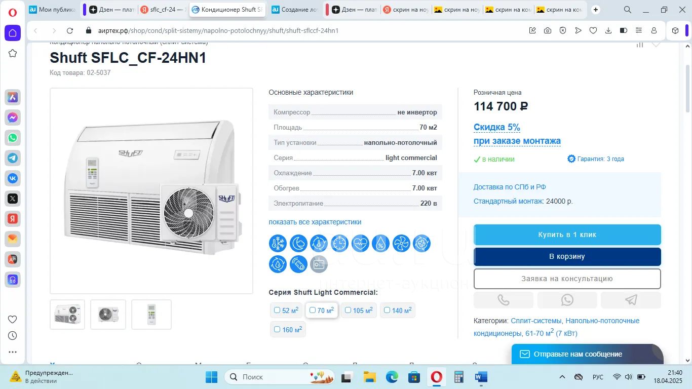Open a new browser tab
This screenshot has width=692, height=389.
click(596, 10)
